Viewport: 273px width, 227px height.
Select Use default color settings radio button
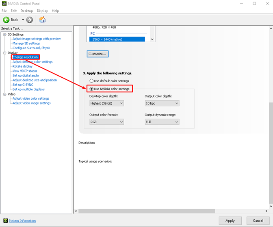coord(91,81)
